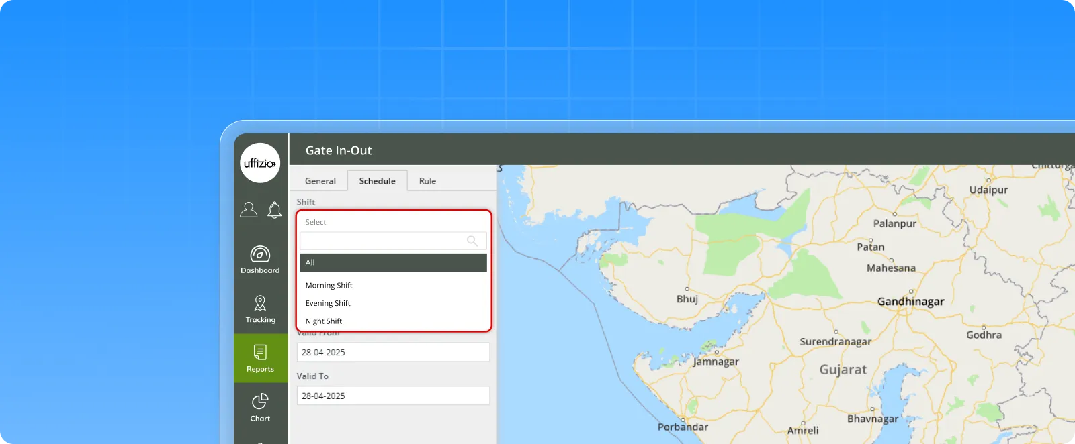The height and width of the screenshot is (444, 1075).
Task: Click the magnifier icon in Shift search
Action: pos(472,241)
